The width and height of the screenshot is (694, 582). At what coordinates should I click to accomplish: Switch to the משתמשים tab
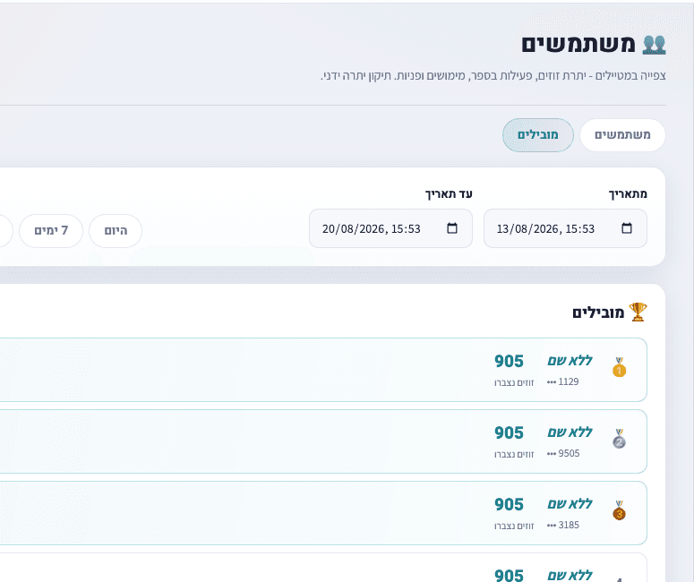[622, 135]
